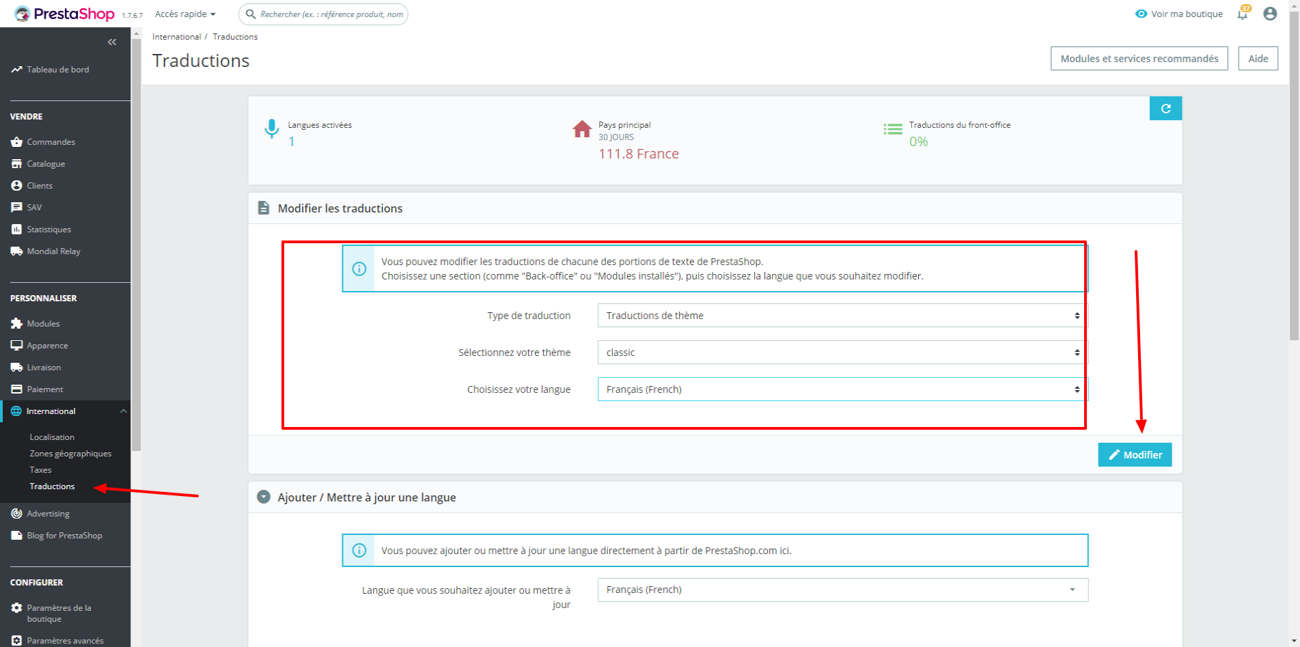
Task: Click eye icon for Voir ma boutique
Action: point(1141,14)
